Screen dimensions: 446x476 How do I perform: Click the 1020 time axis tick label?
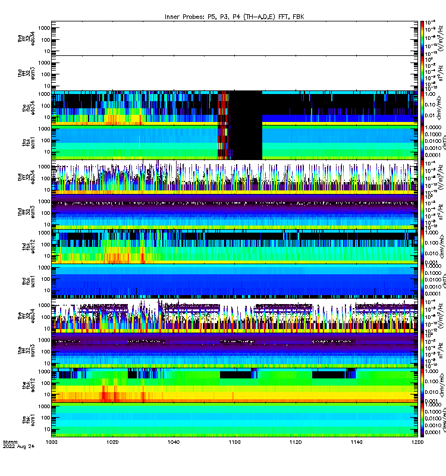[112, 442]
